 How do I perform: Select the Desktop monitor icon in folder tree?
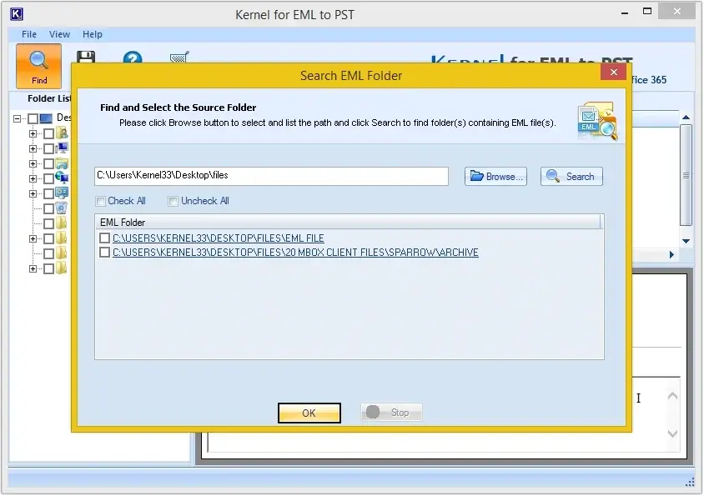(x=46, y=118)
